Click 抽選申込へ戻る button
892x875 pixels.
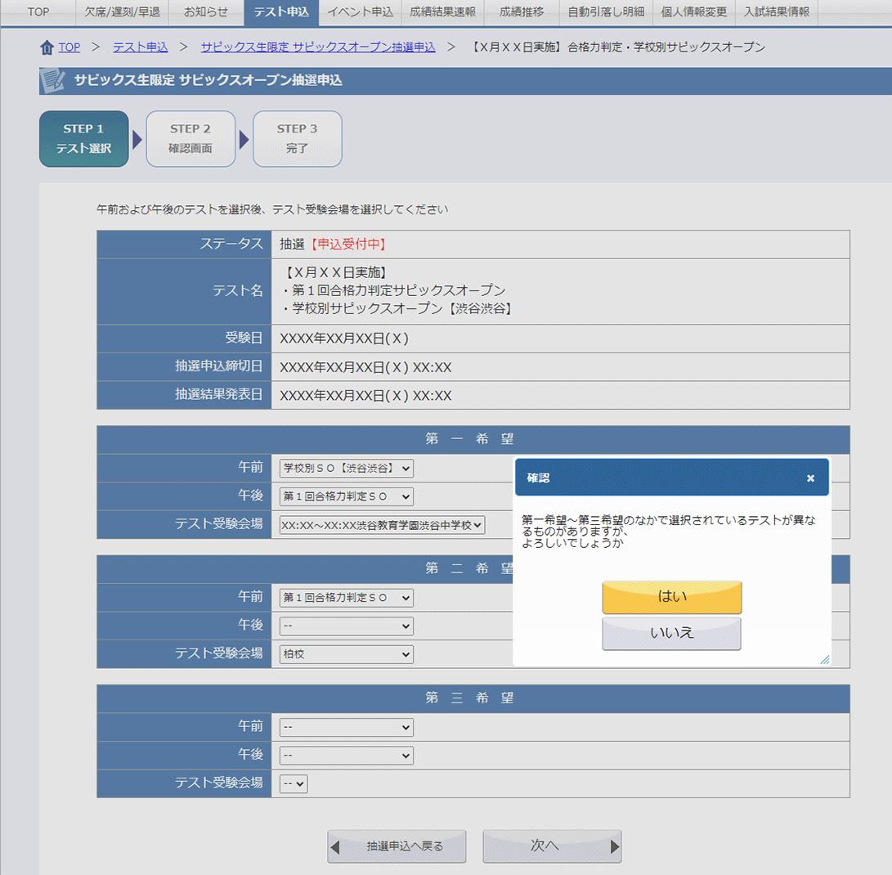tap(397, 846)
